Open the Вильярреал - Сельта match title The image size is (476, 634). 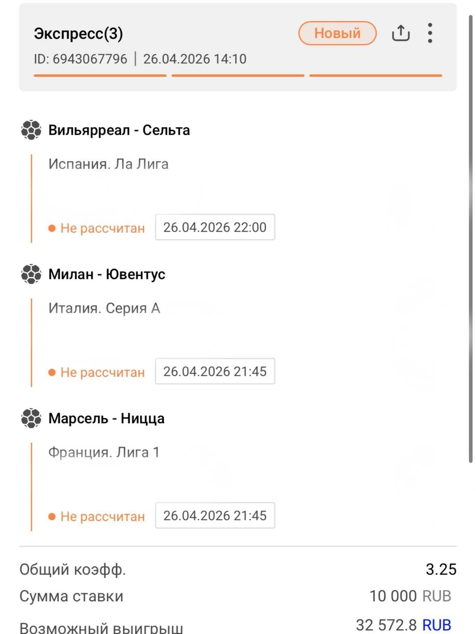119,130
